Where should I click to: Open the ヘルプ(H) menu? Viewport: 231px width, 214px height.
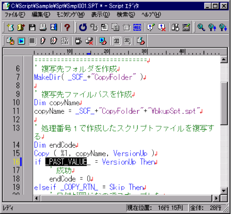[x=151, y=15]
